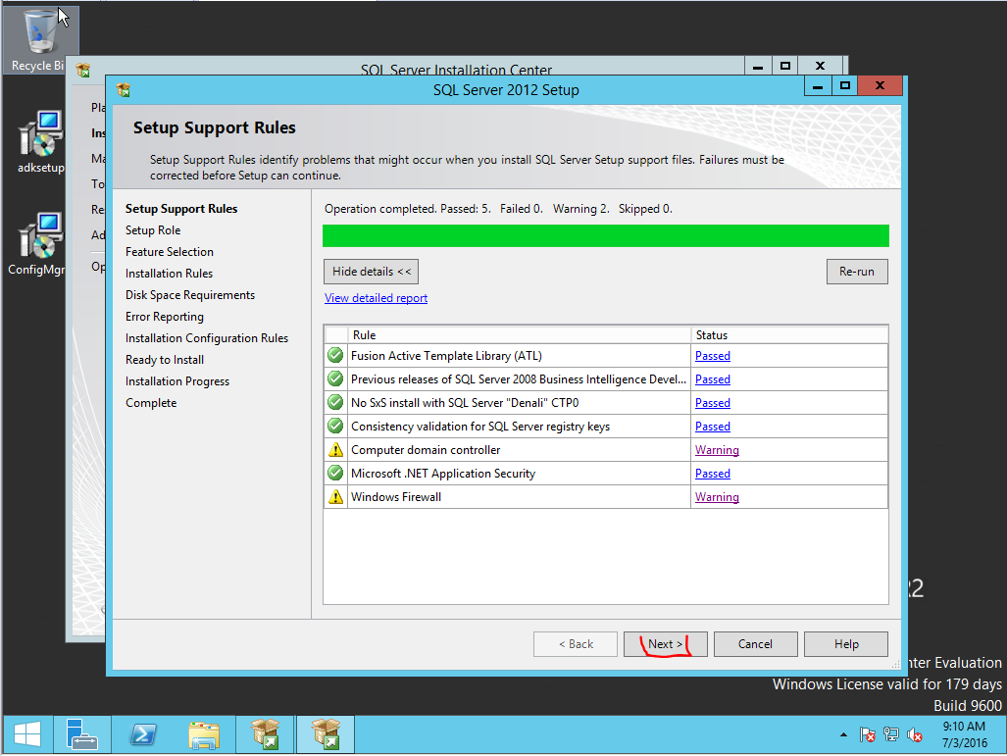Select Setup Support Rules step in sidebar
Viewport: 1007px width, 756px height.
[x=181, y=209]
